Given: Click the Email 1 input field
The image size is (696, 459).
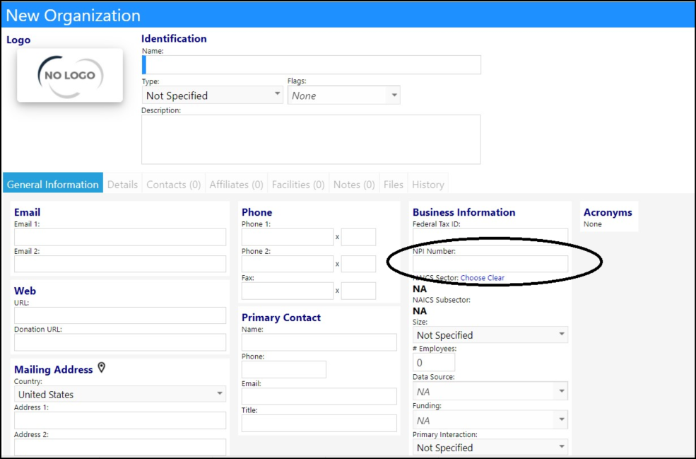Looking at the screenshot, I should (x=120, y=237).
